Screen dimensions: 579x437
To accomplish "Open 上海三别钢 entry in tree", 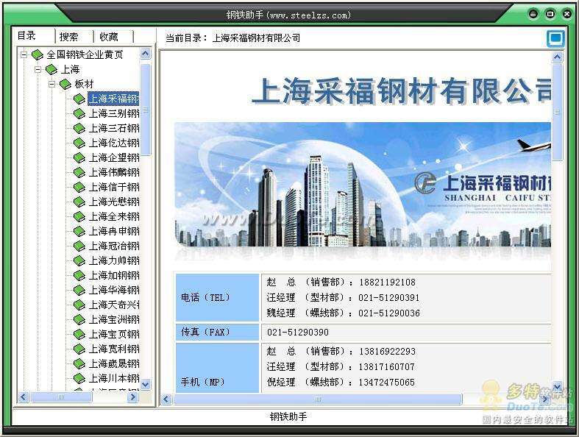I will tap(114, 114).
